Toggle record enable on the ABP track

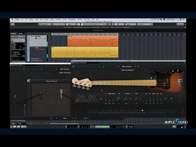[36, 38]
